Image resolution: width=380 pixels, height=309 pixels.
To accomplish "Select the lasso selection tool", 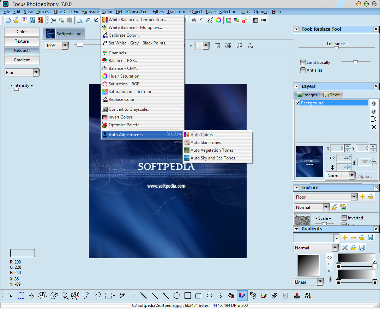I will tap(85, 296).
